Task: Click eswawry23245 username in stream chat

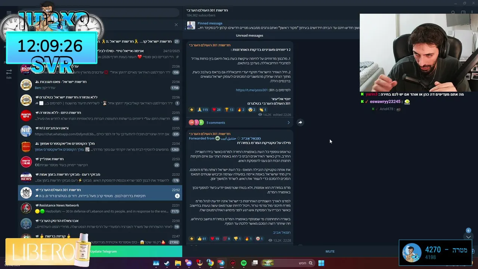Action: tap(386, 102)
